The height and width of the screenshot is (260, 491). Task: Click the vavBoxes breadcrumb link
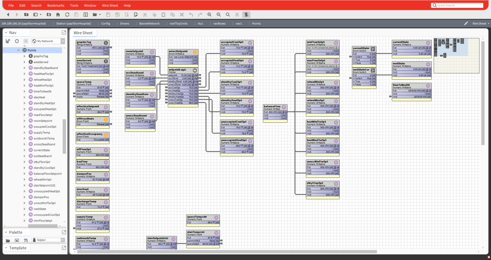click(219, 23)
